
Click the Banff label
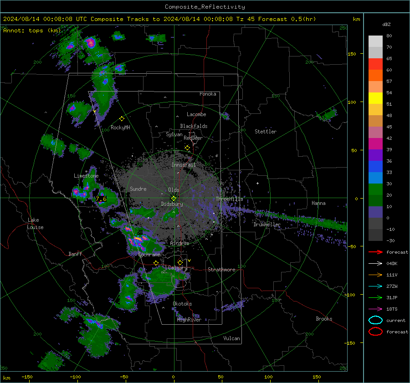click(x=75, y=254)
